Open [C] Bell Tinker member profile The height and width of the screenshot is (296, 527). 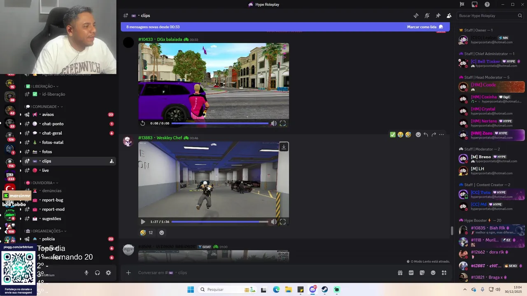coord(491,63)
